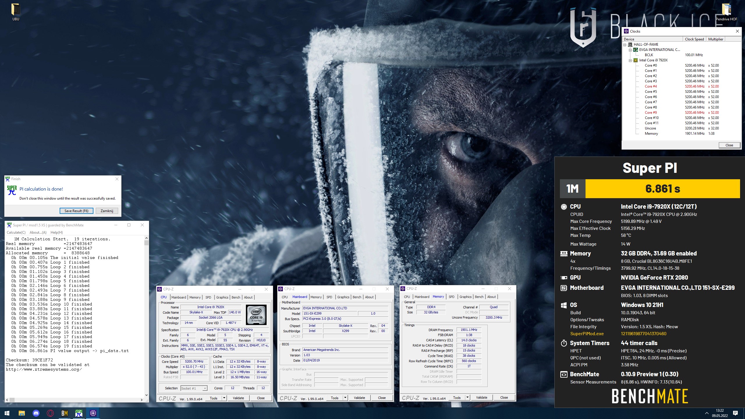Click Tools button in first CPU-Z window
Screen dimensions: 745x419
click(214, 398)
